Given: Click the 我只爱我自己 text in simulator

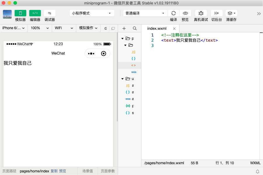Looking at the screenshot, I should click(x=18, y=63).
